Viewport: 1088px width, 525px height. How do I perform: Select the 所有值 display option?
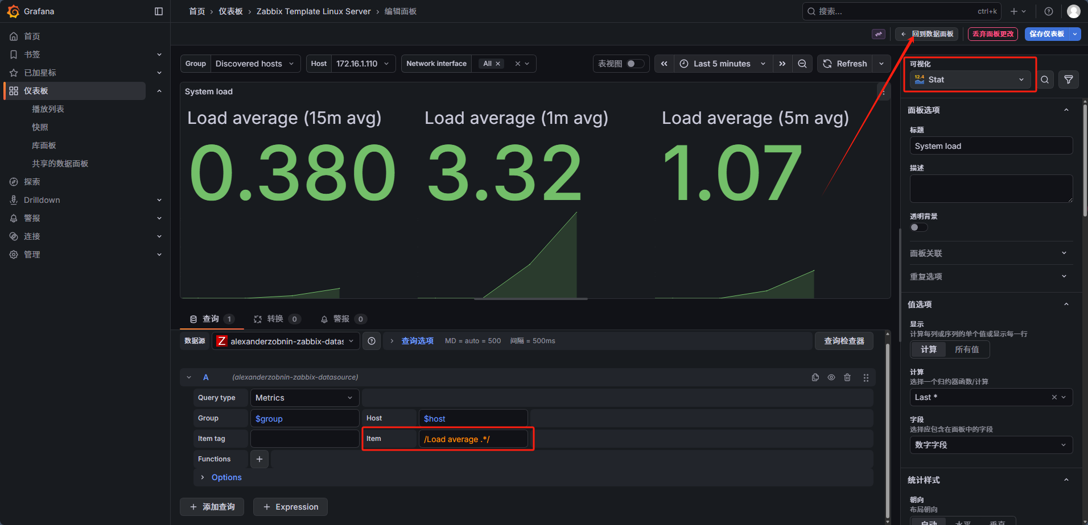(x=967, y=349)
